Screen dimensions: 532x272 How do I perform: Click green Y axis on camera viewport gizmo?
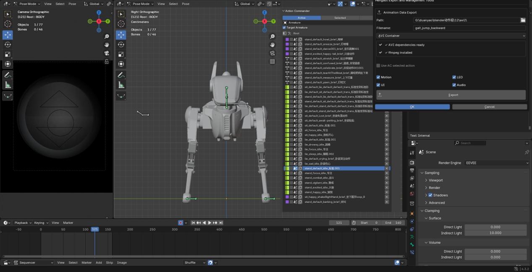click(x=107, y=21)
